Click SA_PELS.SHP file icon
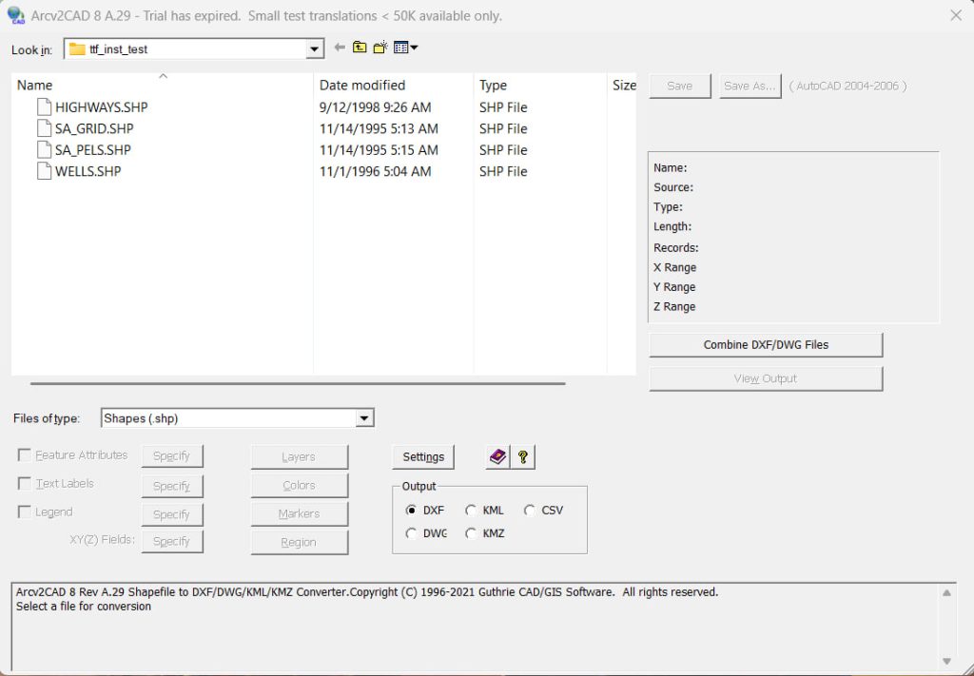The image size is (974, 676). [x=44, y=149]
